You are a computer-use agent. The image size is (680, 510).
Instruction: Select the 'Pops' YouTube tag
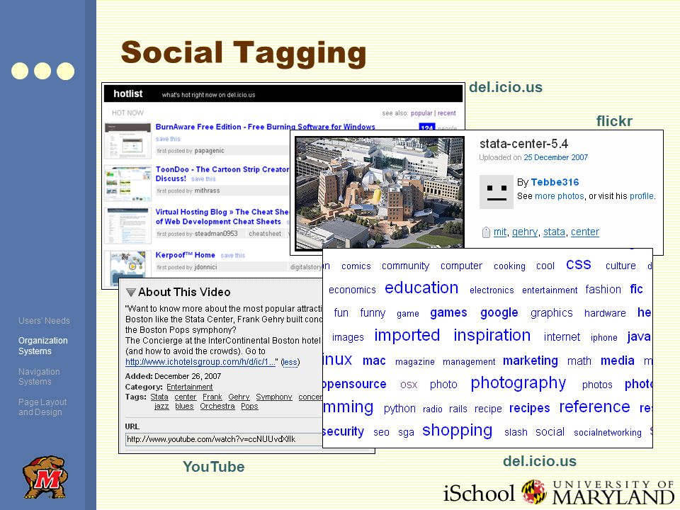(249, 407)
